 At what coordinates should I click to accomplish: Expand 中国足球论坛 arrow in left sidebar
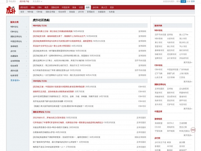pyautogui.click(x=26, y=42)
